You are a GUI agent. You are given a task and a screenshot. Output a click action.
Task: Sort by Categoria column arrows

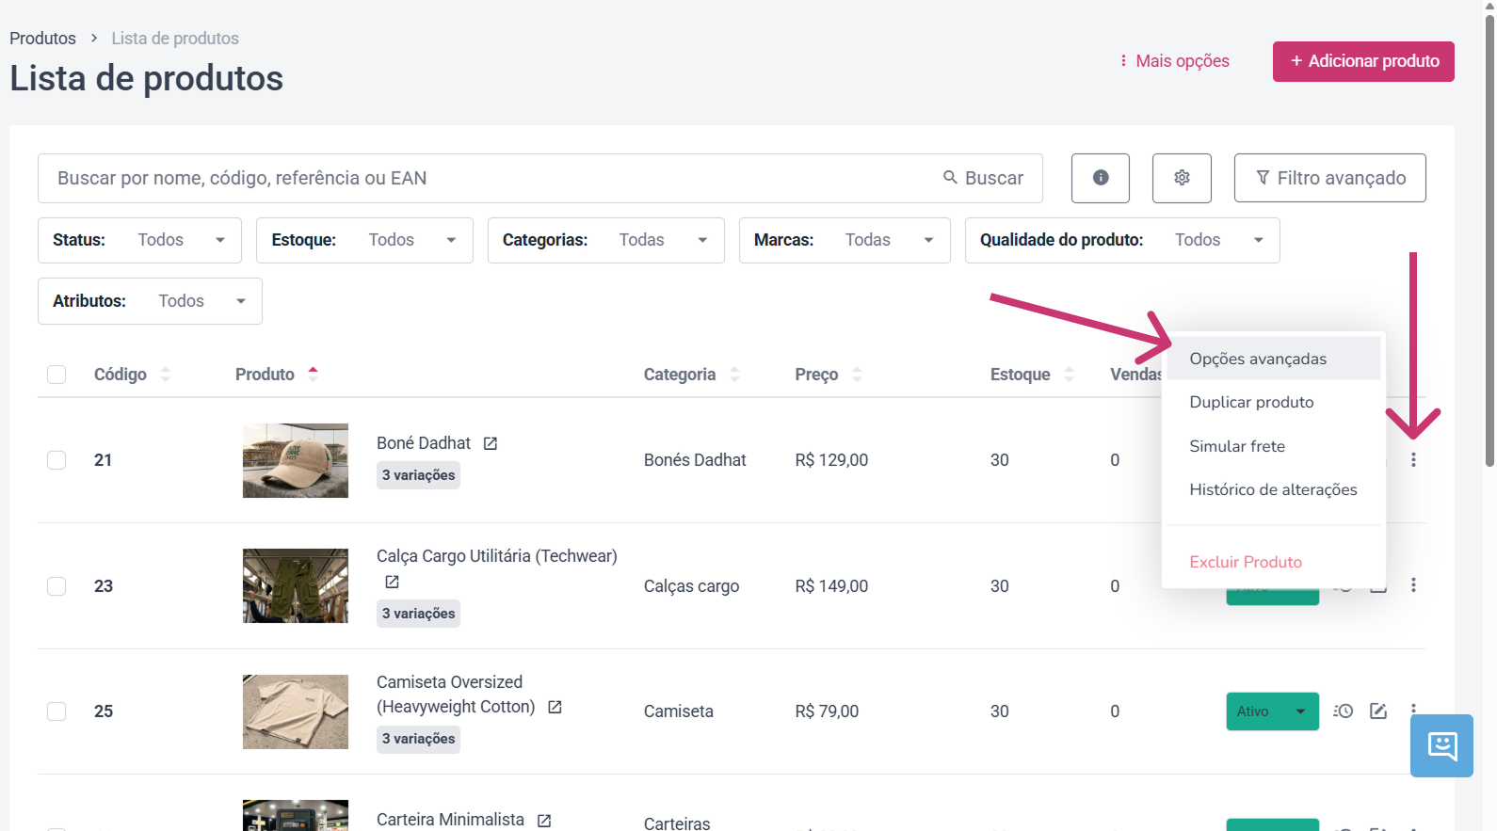point(735,375)
